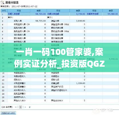Click the 销售出库 amount 2,840.00
The height and width of the screenshot is (115, 119).
click(x=81, y=21)
